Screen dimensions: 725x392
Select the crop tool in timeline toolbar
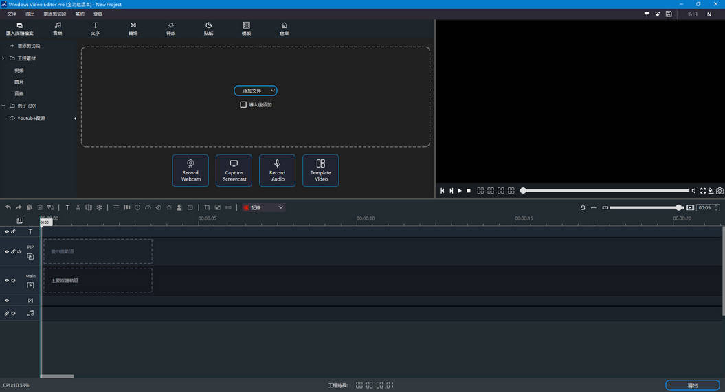[207, 207]
